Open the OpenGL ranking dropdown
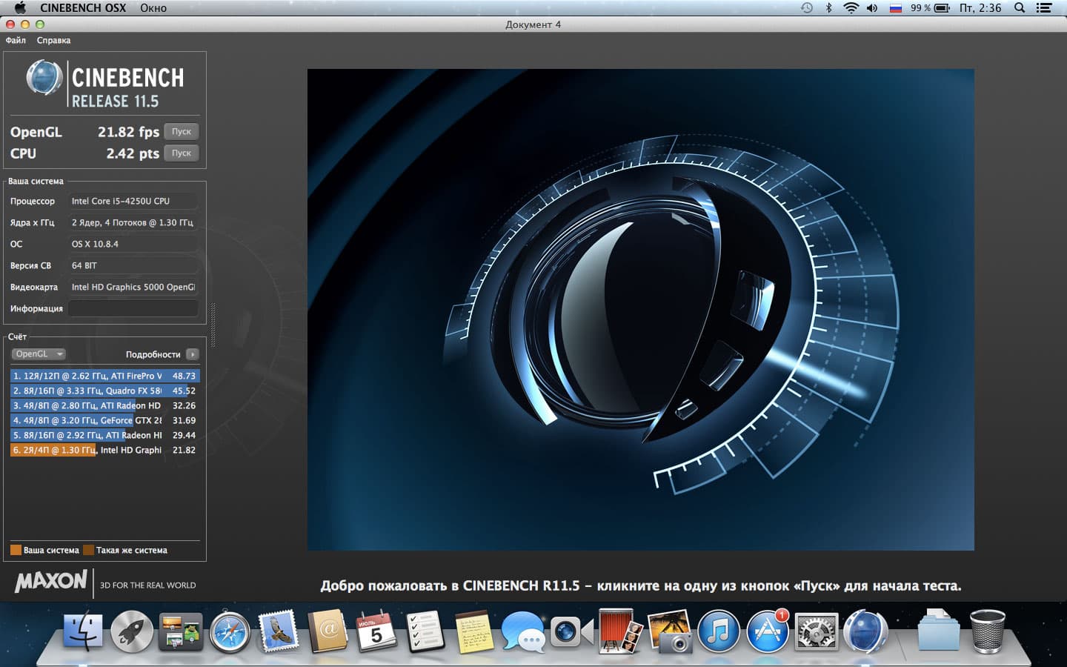Screen dimensions: 1067x667 (x=39, y=354)
